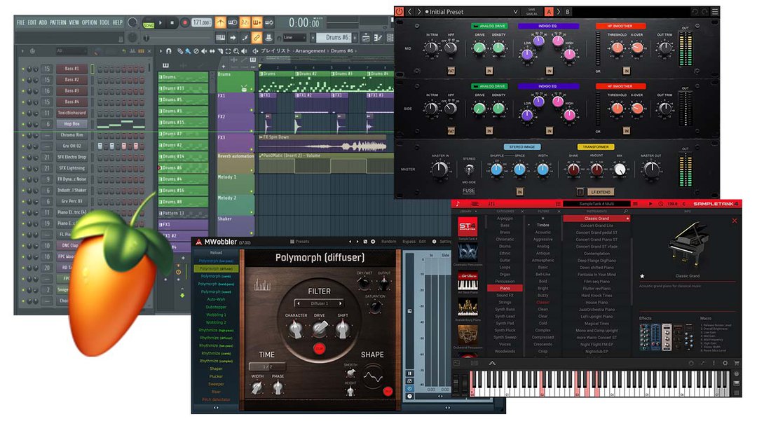The image size is (757, 426).
Task: Select the Auto-Wah preset in MWobbler list
Action: point(215,299)
